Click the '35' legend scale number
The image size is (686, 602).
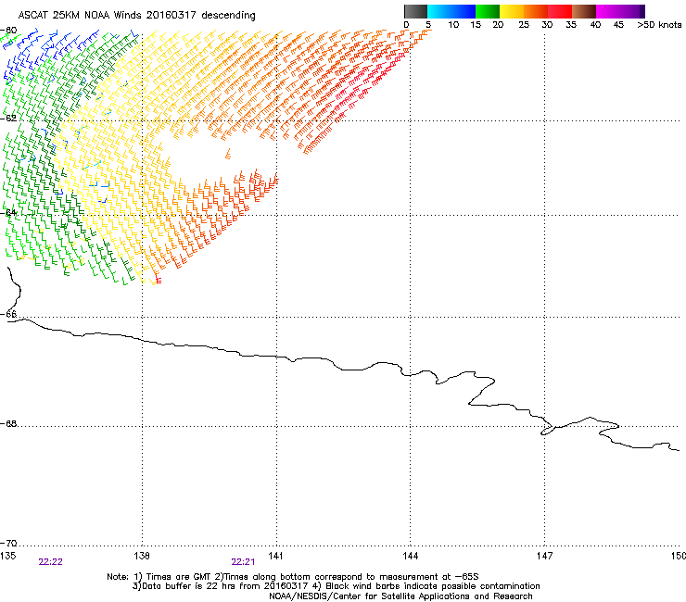tap(570, 25)
